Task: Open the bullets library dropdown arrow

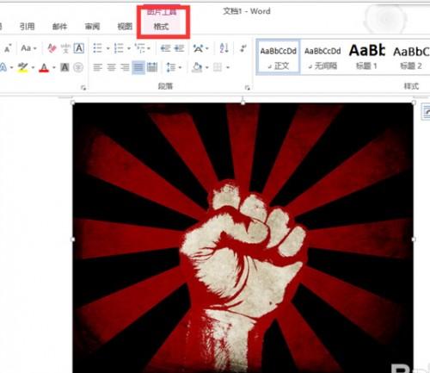Action: pos(107,48)
